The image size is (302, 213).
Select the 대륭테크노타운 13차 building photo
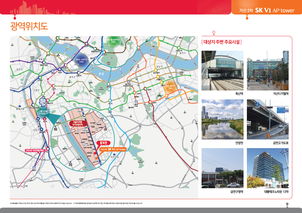[x=268, y=168]
